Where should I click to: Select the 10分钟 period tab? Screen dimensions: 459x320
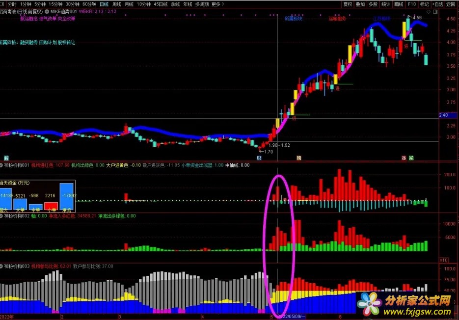[144, 4]
